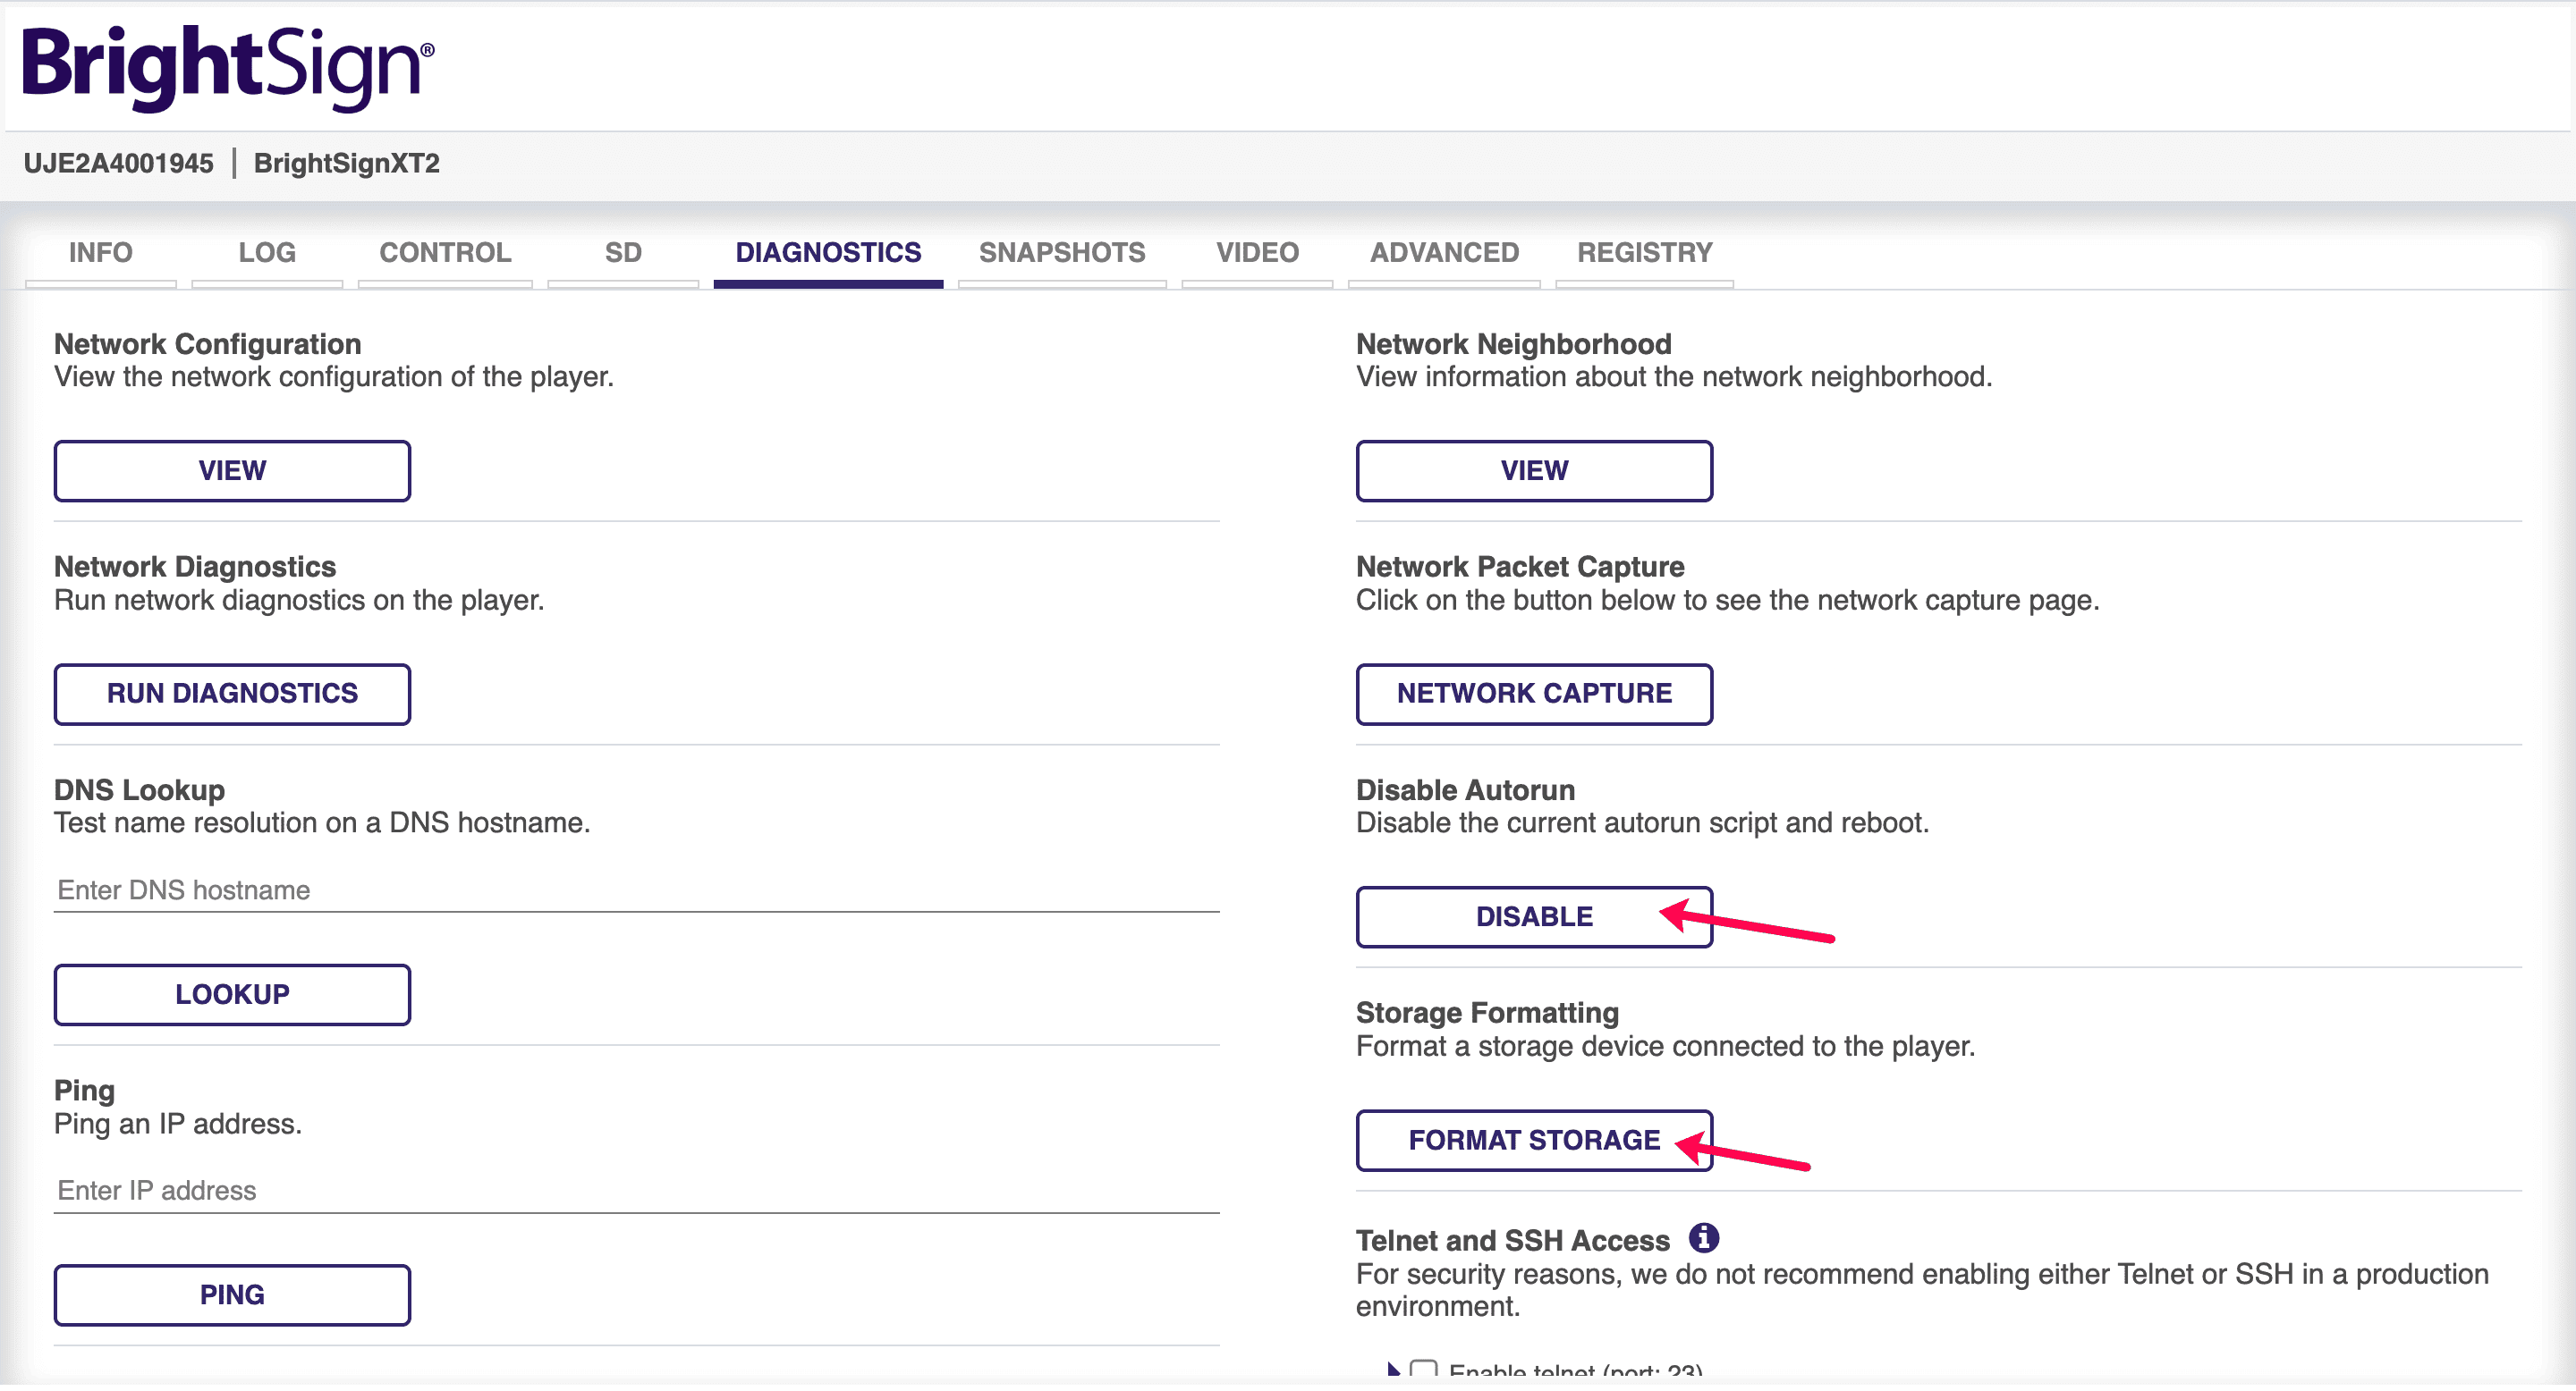The image size is (2576, 1391).
Task: Open the SNAPSHOTS tab
Action: point(1061,252)
